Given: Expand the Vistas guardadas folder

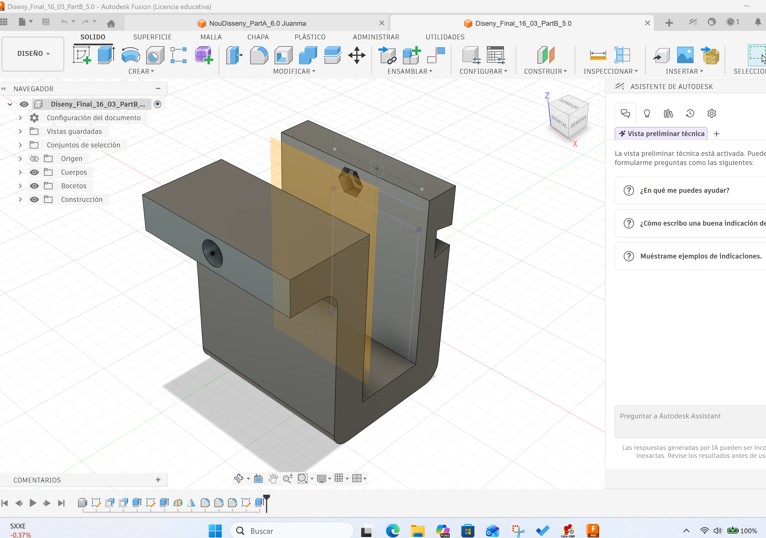Looking at the screenshot, I should (20, 132).
